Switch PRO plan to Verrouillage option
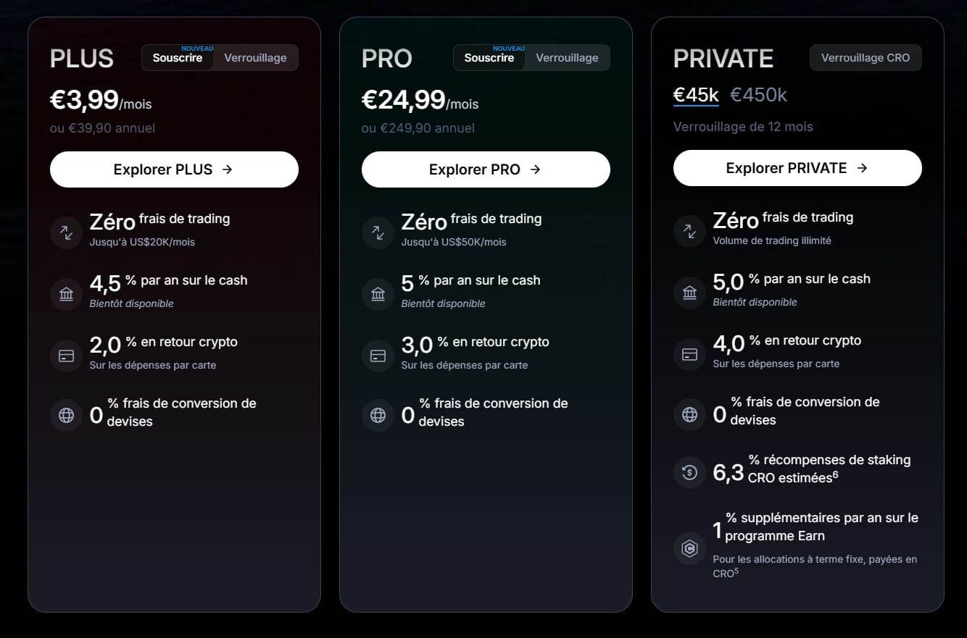 (567, 58)
